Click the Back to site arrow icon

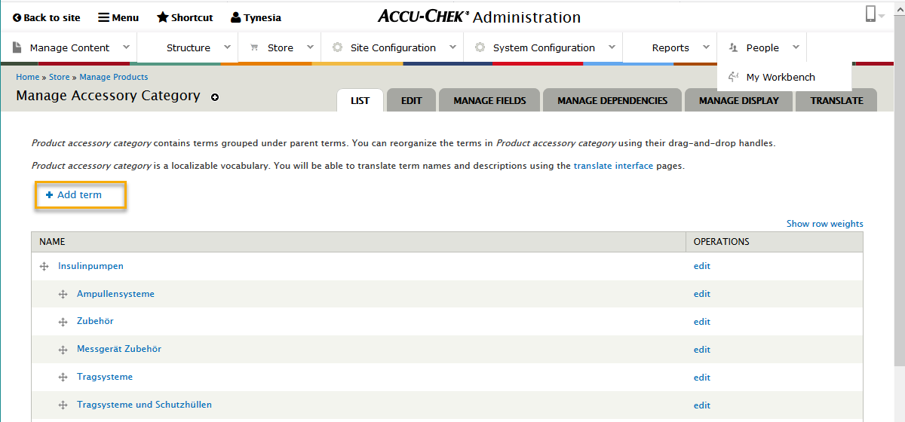tap(17, 17)
